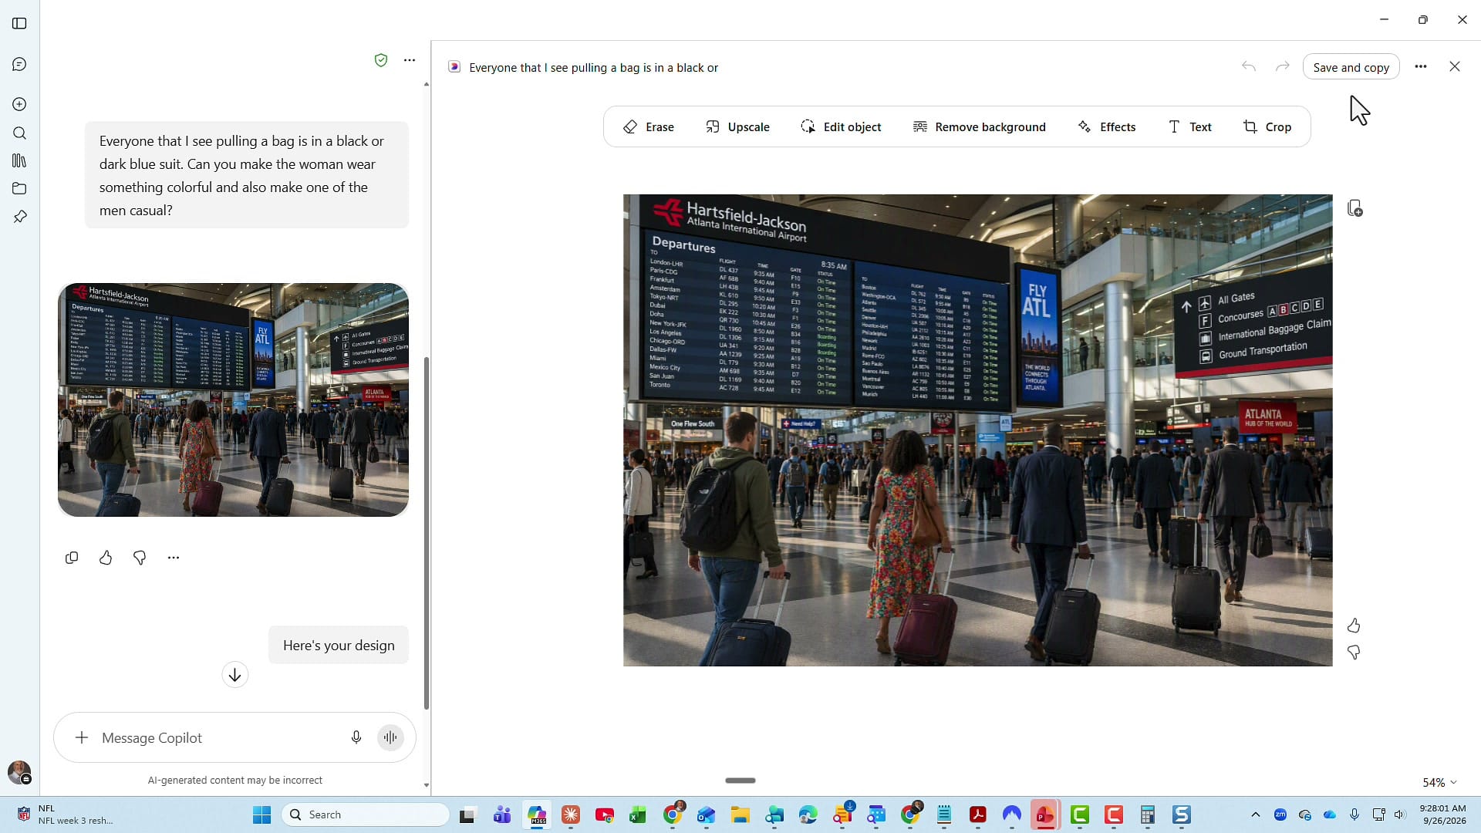This screenshot has width=1481, height=833.
Task: Undo the last edit in editor
Action: tap(1249, 66)
